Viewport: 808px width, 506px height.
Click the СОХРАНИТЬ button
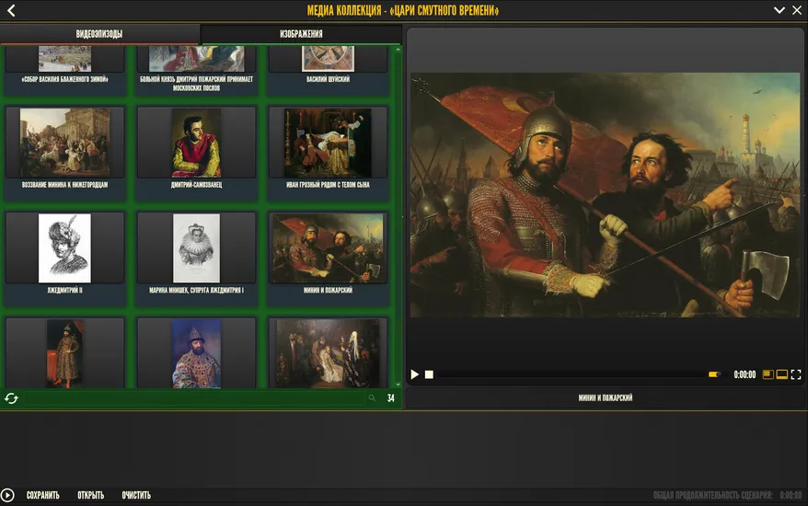(42, 495)
